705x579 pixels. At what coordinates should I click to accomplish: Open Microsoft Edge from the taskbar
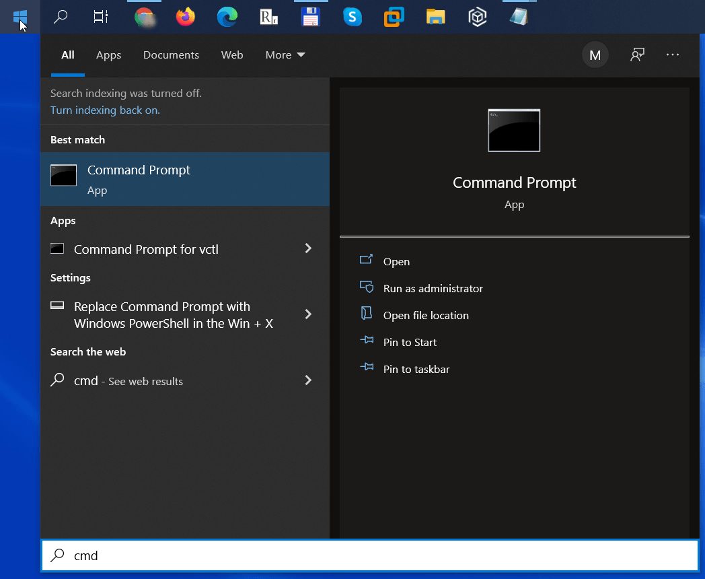tap(227, 17)
